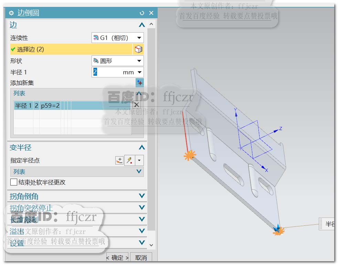Collapse the 变半径 section
The height and width of the screenshot is (265, 338).
pos(141,148)
